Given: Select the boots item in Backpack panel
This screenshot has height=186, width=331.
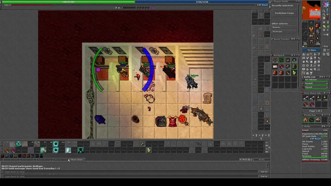Looking at the screenshot, I should 275,60.
